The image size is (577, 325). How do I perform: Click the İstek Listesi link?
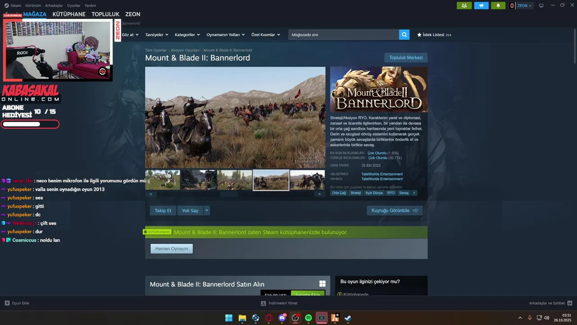pos(434,35)
